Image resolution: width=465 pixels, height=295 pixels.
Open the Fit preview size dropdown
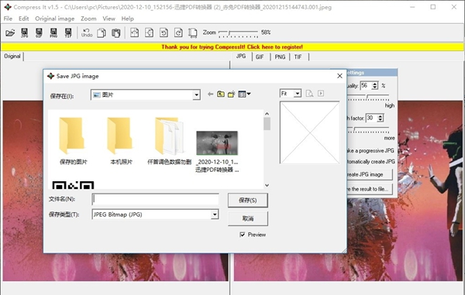tap(298, 94)
